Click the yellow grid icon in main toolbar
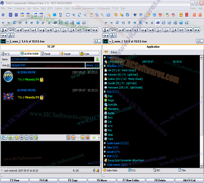This screenshot has height=183, width=204. 181,15
